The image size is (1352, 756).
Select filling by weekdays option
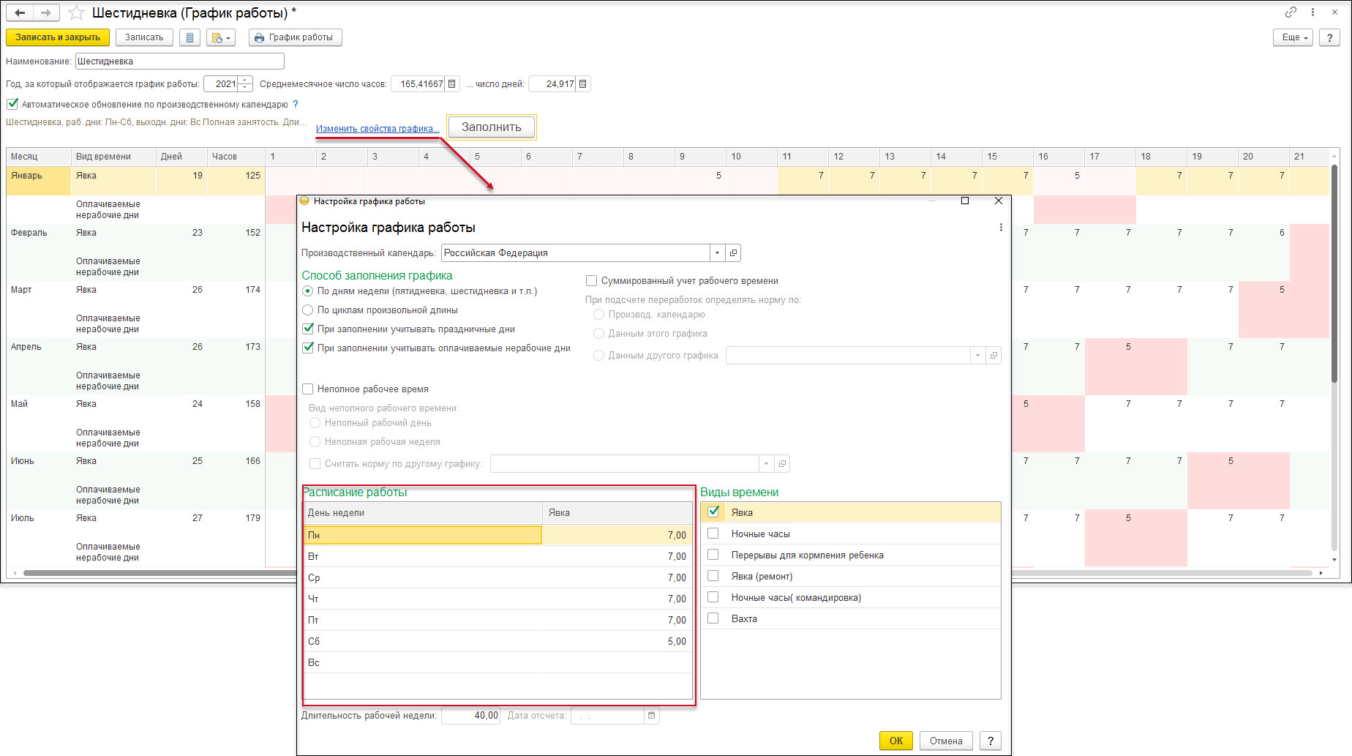pos(308,291)
